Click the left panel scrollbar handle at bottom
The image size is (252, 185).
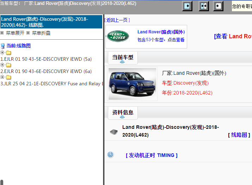2,182
